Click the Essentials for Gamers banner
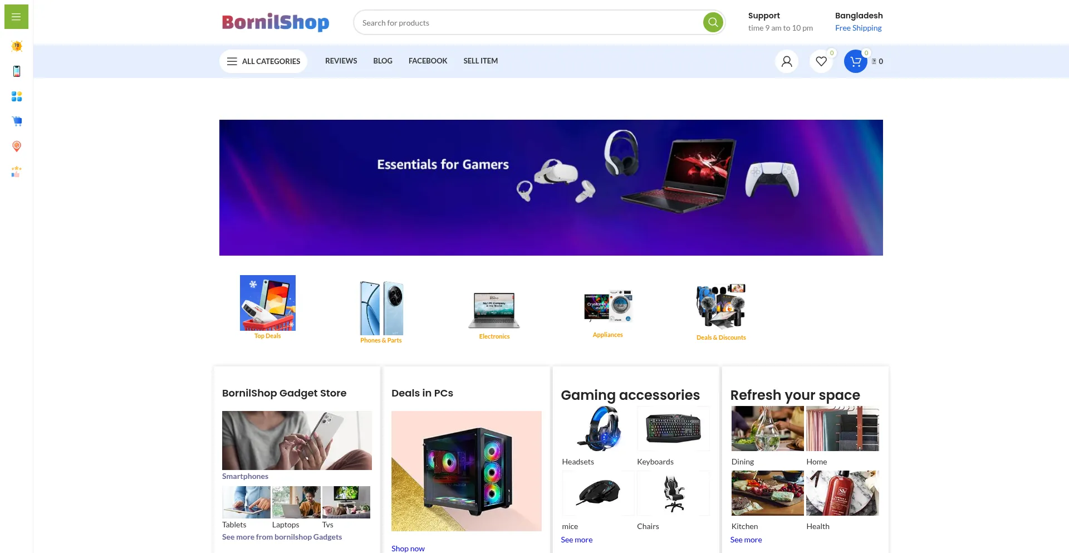Image resolution: width=1069 pixels, height=553 pixels. (x=551, y=188)
